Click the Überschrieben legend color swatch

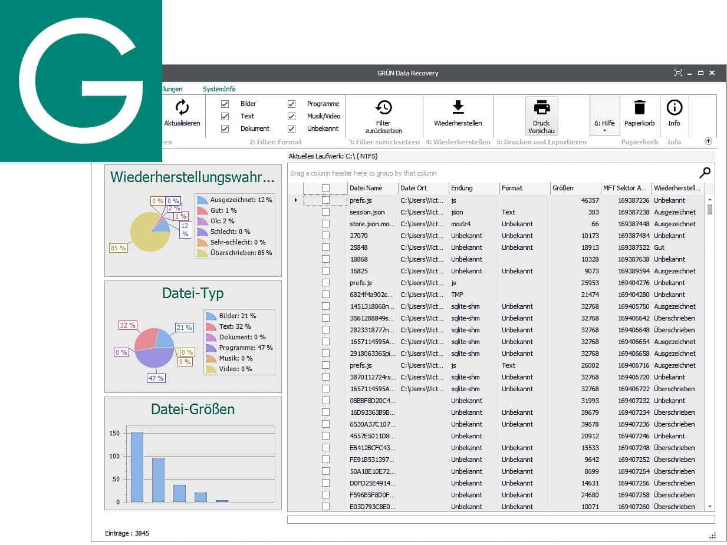pos(202,253)
